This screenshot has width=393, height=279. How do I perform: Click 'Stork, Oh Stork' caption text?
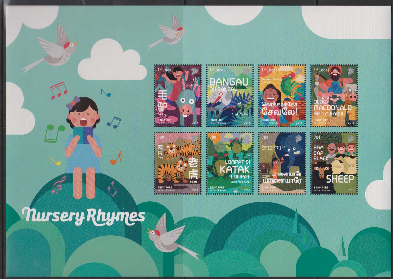tap(241, 114)
